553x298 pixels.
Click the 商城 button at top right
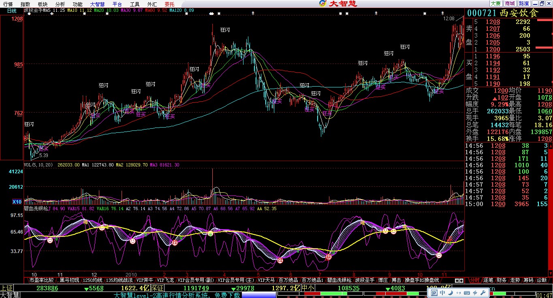tap(510, 4)
